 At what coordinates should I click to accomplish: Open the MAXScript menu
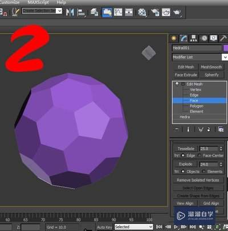(x=38, y=2)
